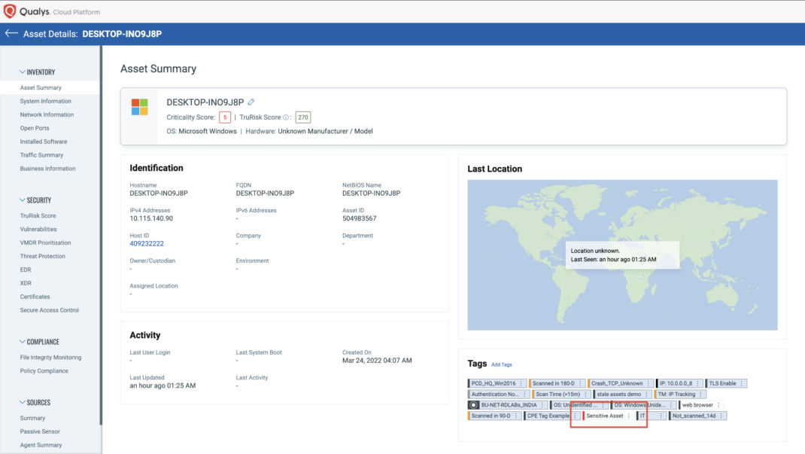Open the three-dot menu on the web browser tag
This screenshot has width=805, height=454.
[x=718, y=405]
